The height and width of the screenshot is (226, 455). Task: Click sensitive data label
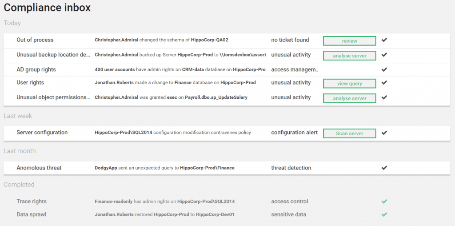pos(288,214)
